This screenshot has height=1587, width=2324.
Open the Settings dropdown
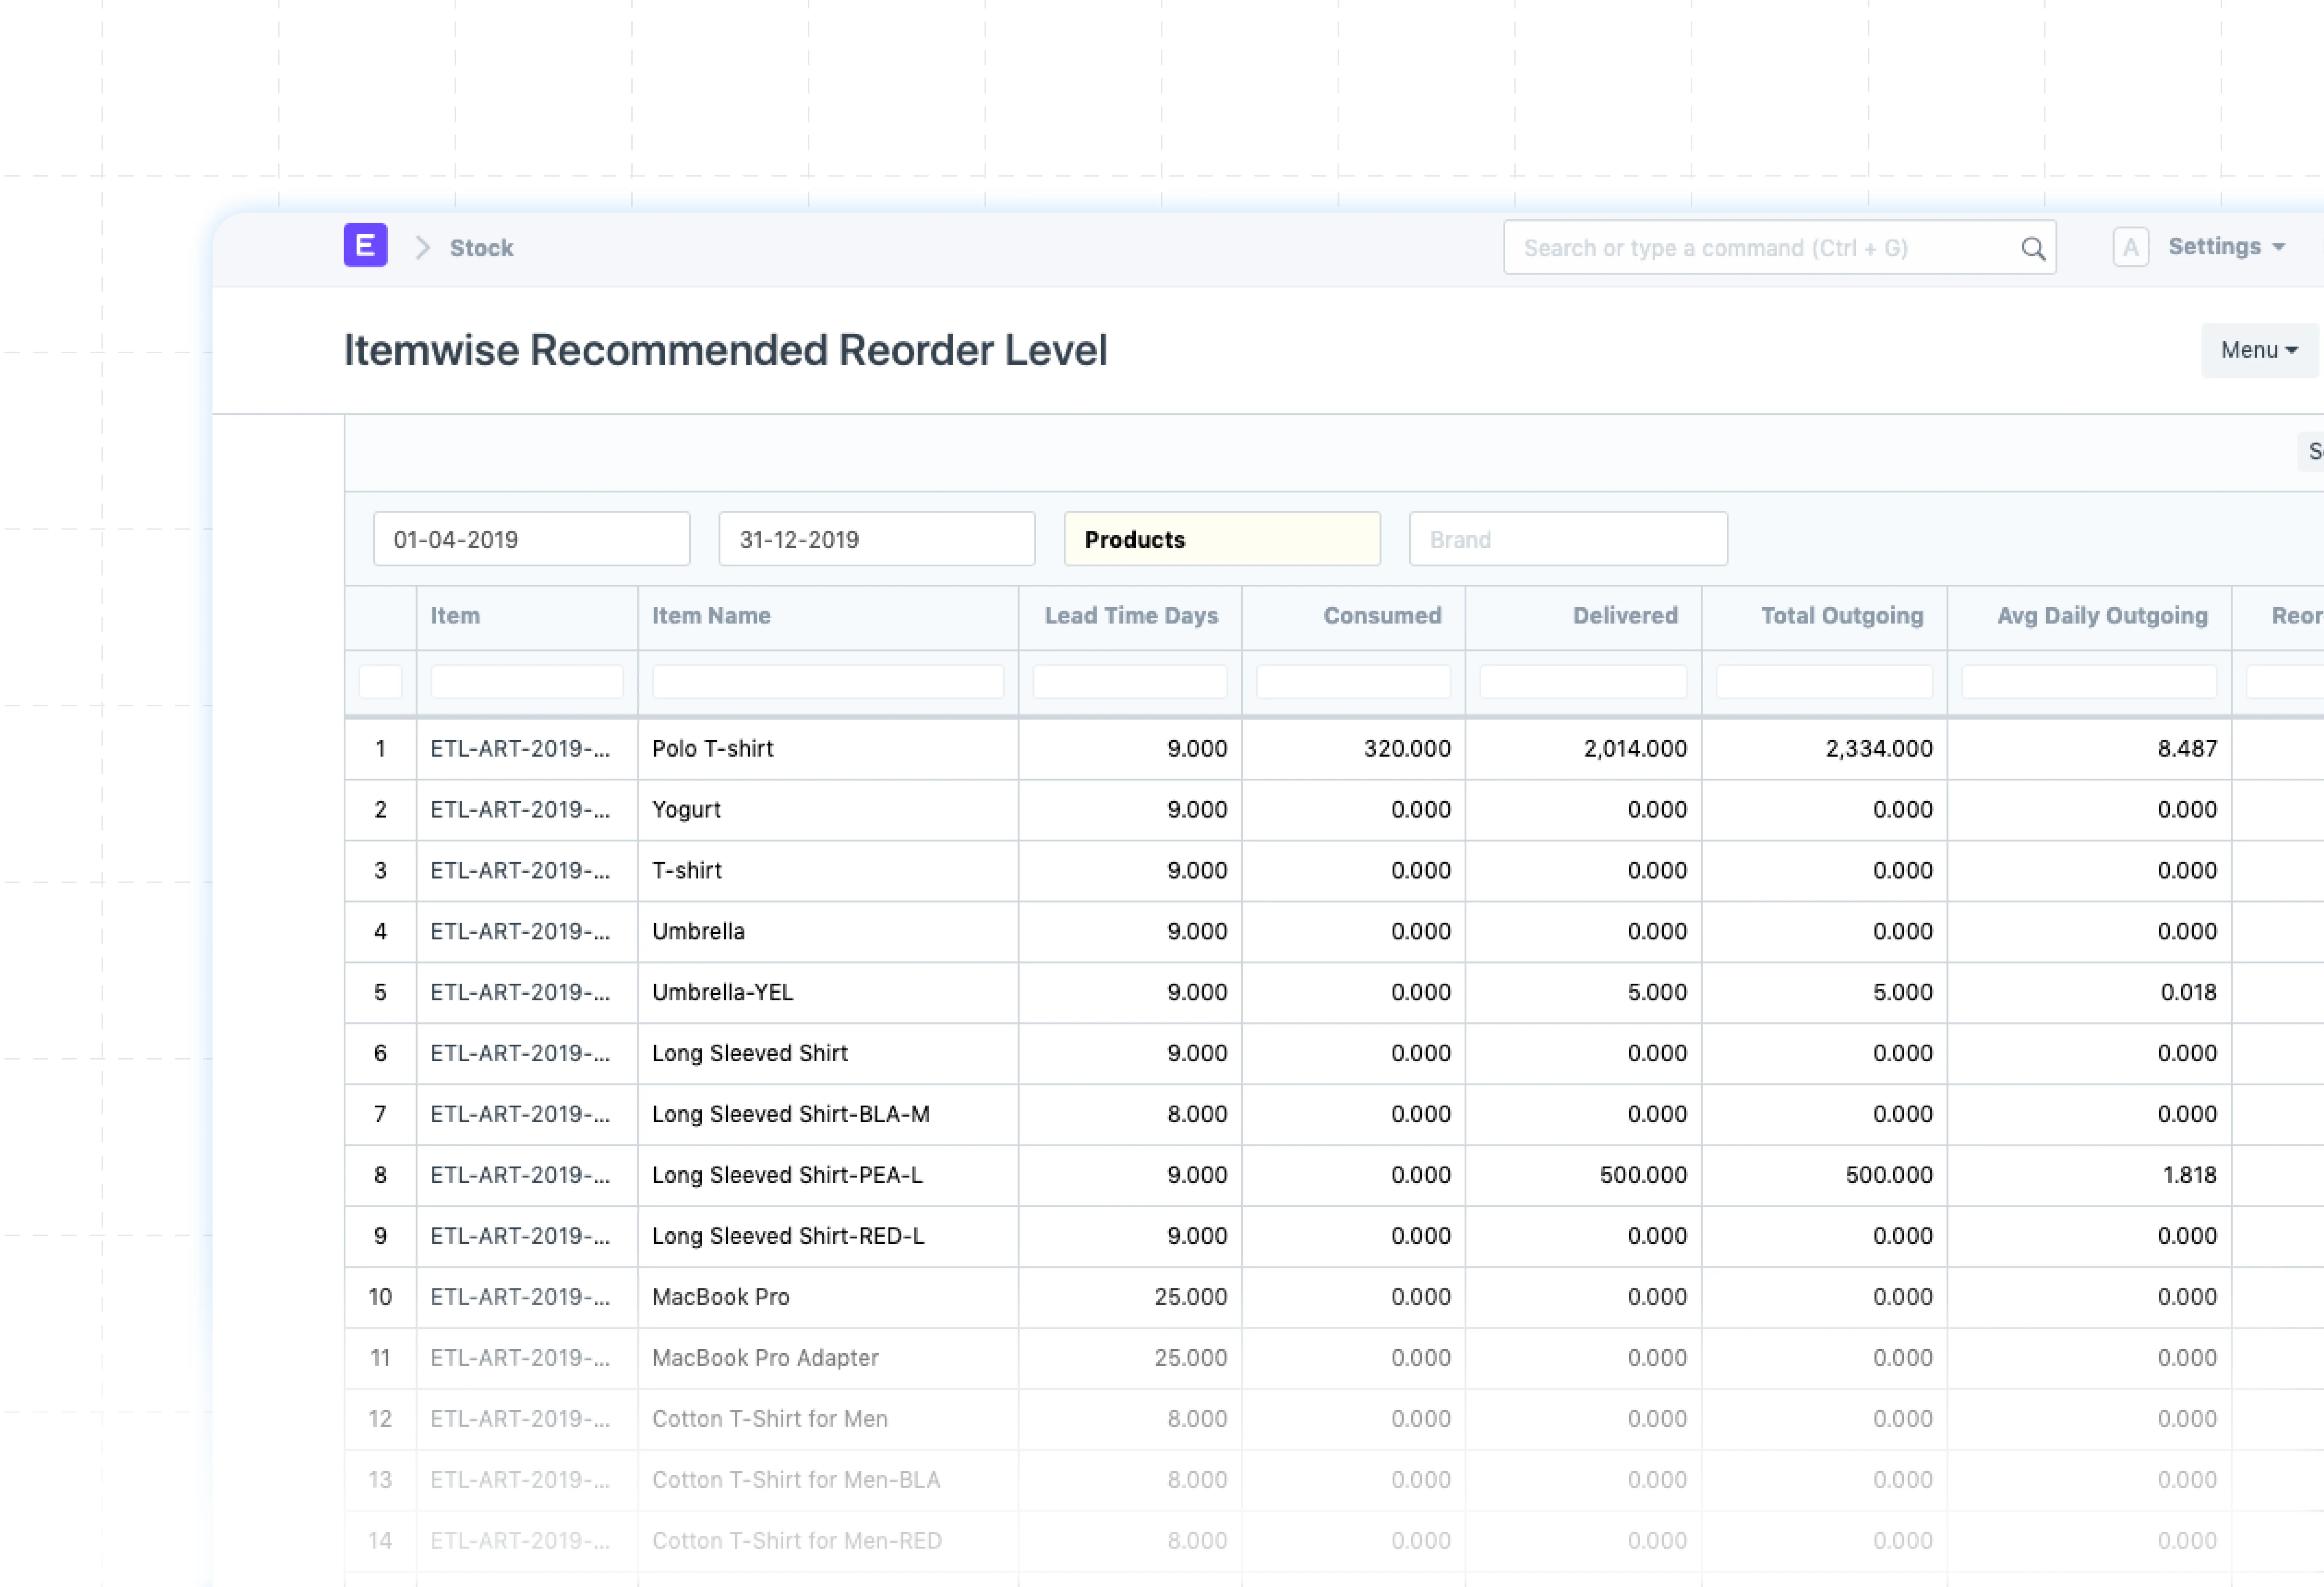coord(2225,247)
